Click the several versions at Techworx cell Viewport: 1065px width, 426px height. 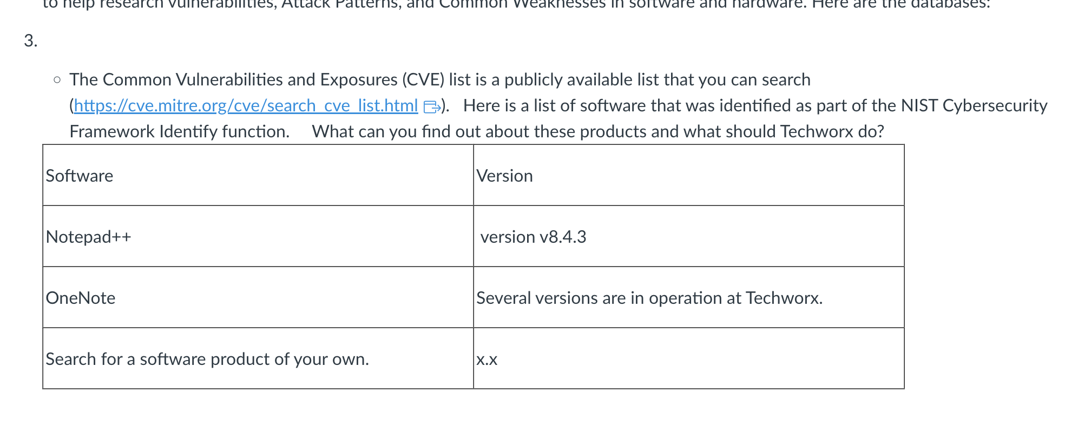[x=689, y=297]
